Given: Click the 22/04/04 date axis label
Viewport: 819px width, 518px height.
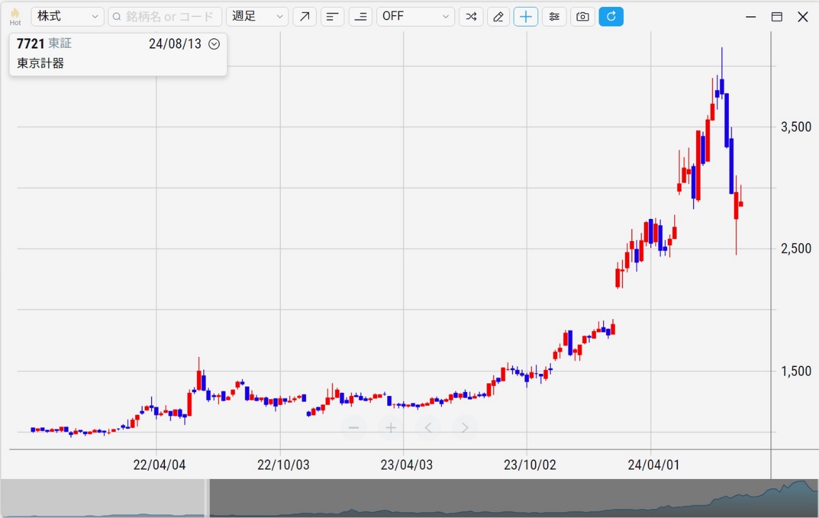Looking at the screenshot, I should tap(159, 466).
